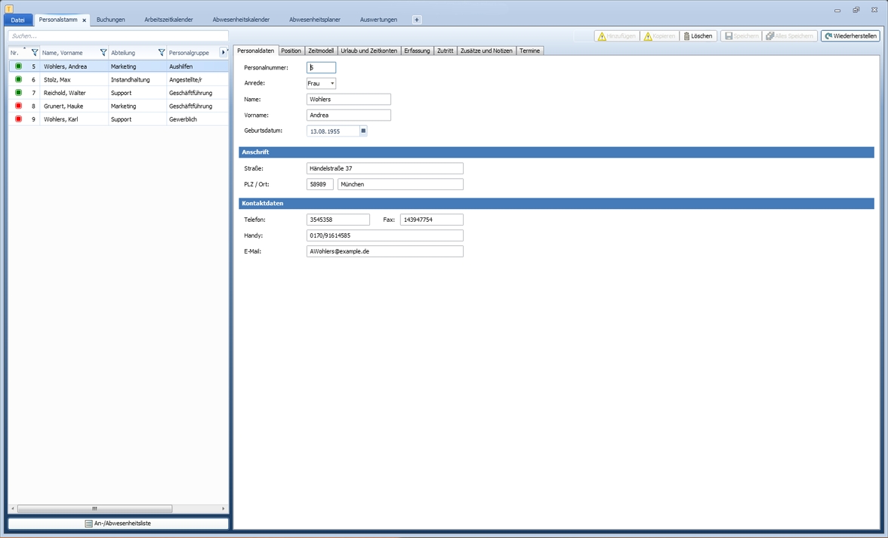
Task: Click the horizontal scrollbar thumb
Action: click(x=94, y=509)
